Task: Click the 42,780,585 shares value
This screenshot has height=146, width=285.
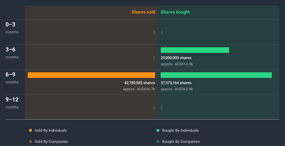Action: 140,83
